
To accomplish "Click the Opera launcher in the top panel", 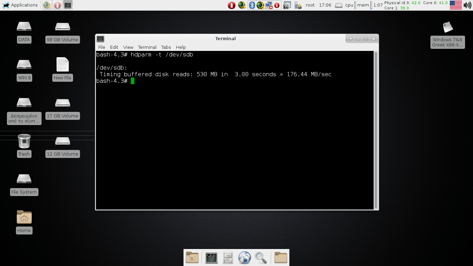I will tap(57, 5).
